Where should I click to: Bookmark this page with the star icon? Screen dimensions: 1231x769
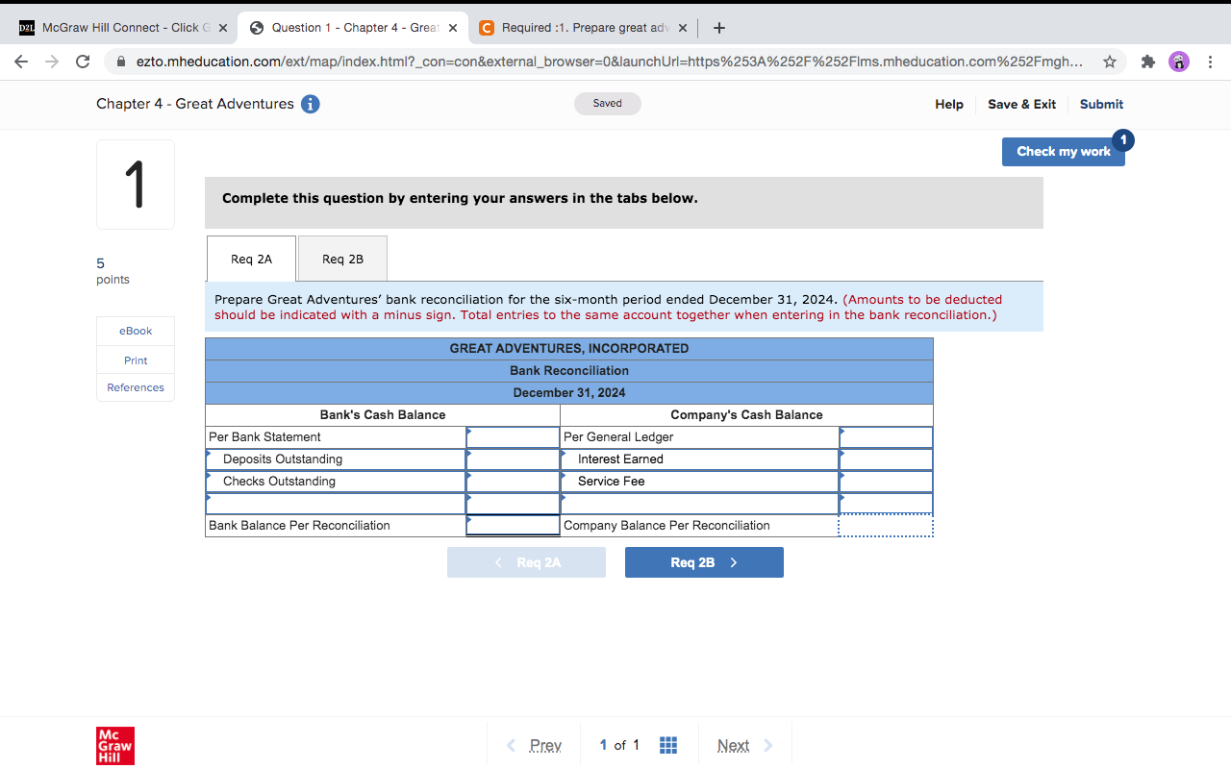1110,62
